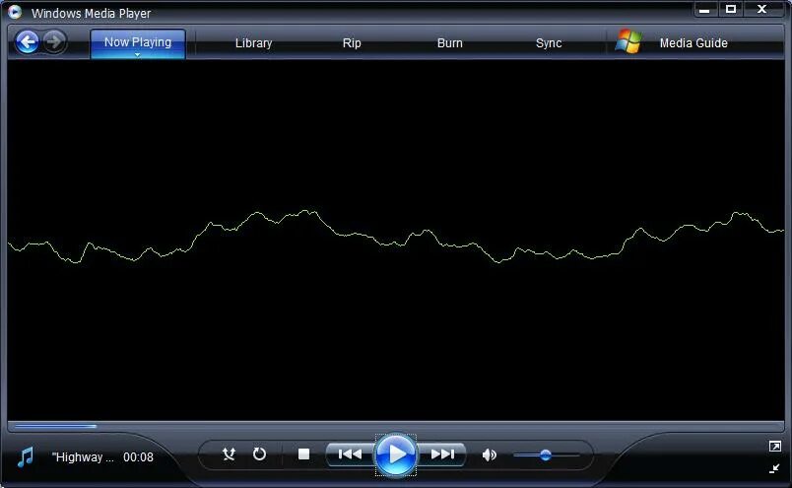Click the greyed forward arrow button
Viewport: 792px width, 488px height.
pyautogui.click(x=54, y=42)
